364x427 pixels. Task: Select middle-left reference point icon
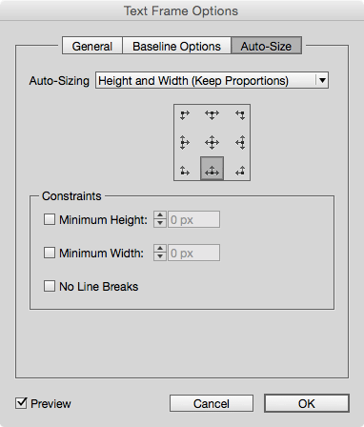click(x=184, y=142)
